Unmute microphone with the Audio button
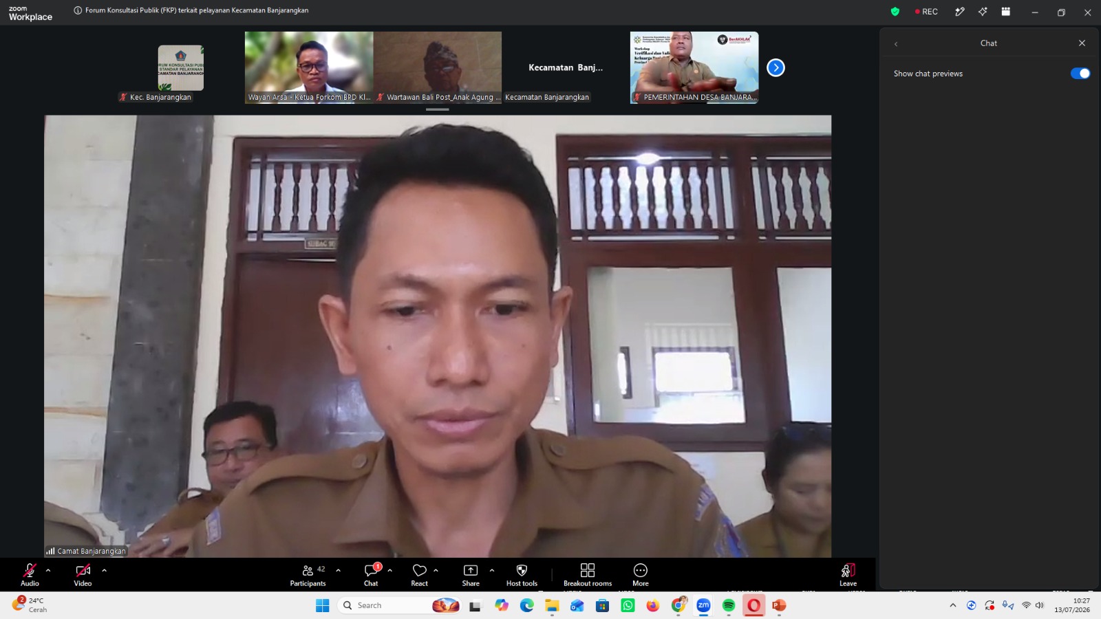 [x=30, y=575]
